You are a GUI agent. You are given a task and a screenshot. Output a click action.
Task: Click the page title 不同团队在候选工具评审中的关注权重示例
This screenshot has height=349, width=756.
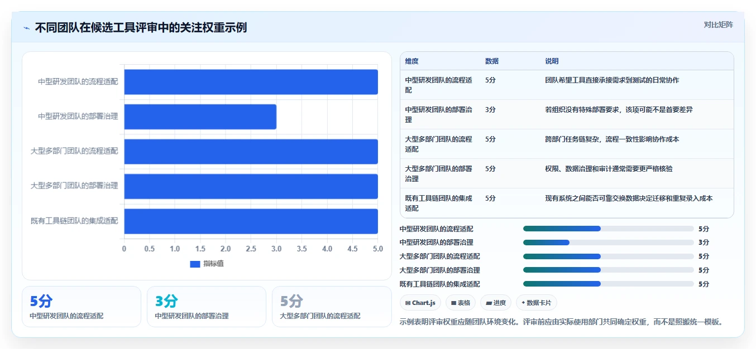click(141, 27)
